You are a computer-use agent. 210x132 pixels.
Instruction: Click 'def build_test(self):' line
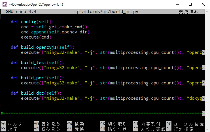(37, 63)
